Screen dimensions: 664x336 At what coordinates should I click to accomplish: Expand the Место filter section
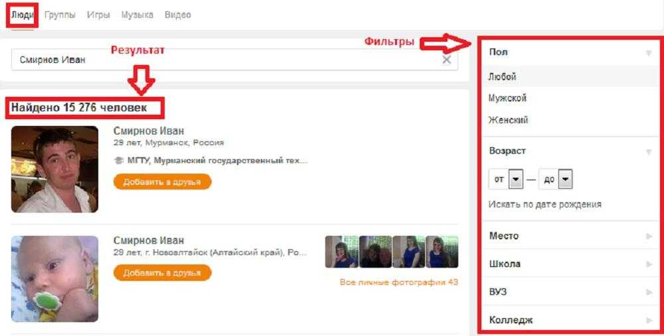(570, 236)
